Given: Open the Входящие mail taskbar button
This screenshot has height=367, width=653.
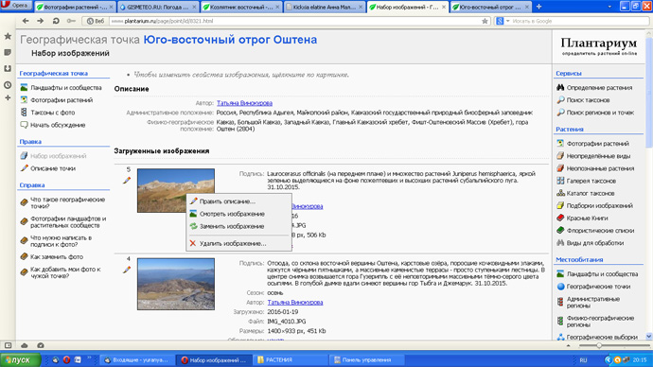Looking at the screenshot, I should (137, 360).
